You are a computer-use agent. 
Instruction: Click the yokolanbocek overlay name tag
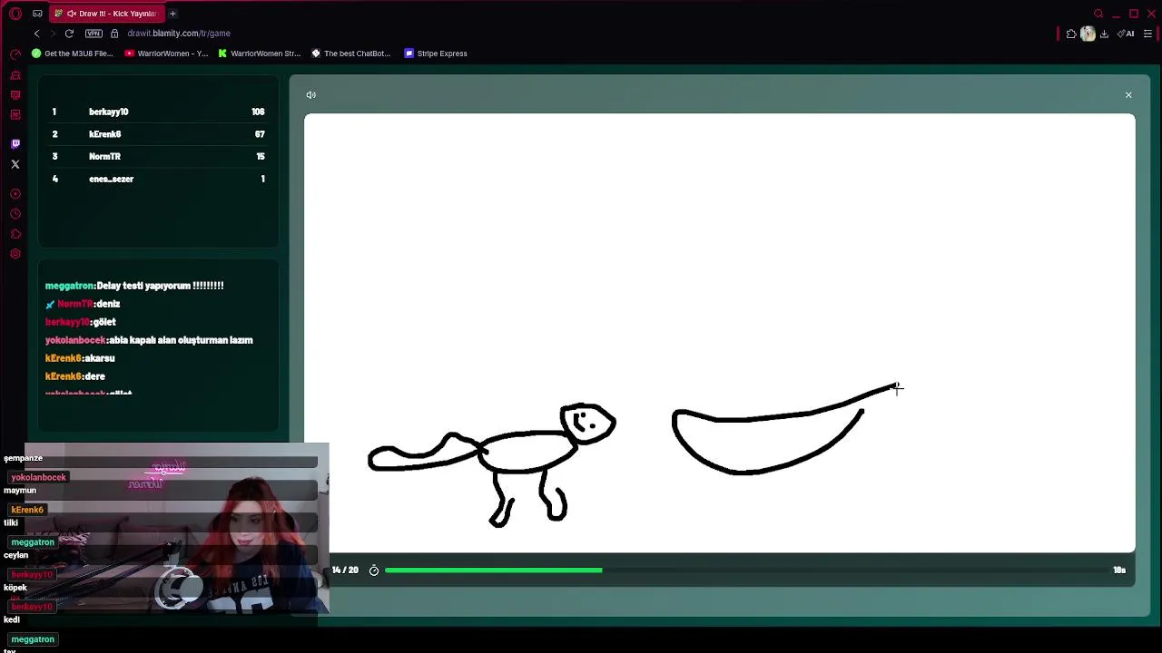click(x=38, y=477)
